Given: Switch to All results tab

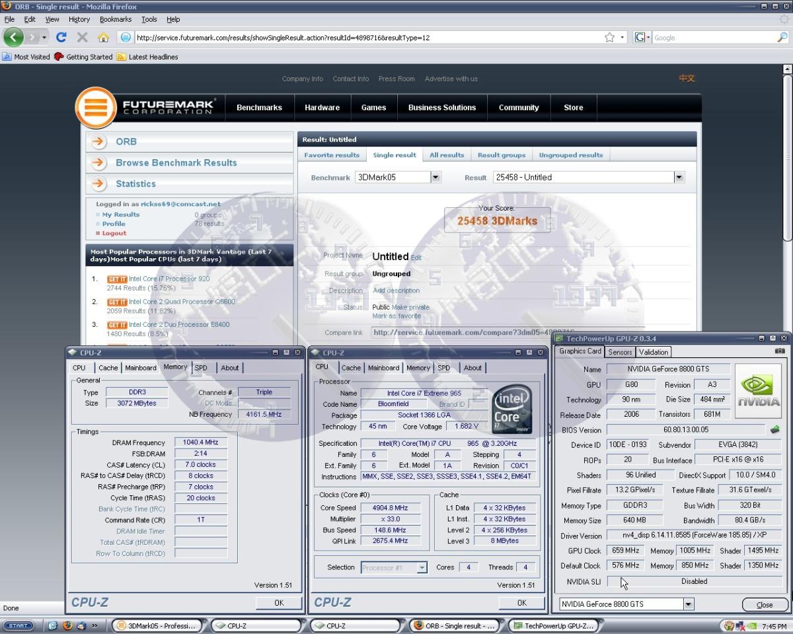Looking at the screenshot, I should [447, 155].
